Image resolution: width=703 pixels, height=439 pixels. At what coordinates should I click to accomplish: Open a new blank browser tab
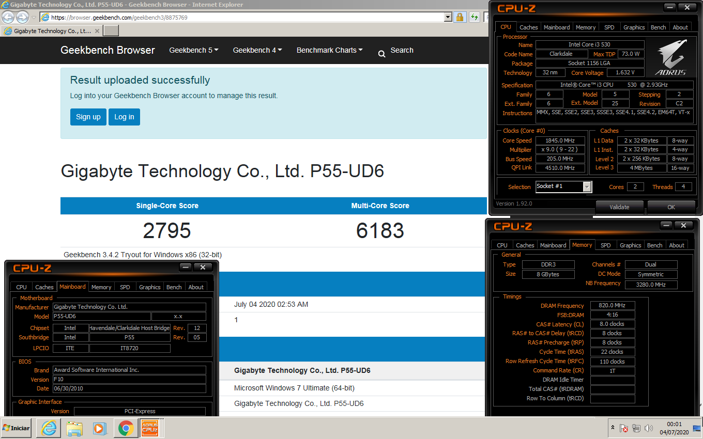pos(111,31)
